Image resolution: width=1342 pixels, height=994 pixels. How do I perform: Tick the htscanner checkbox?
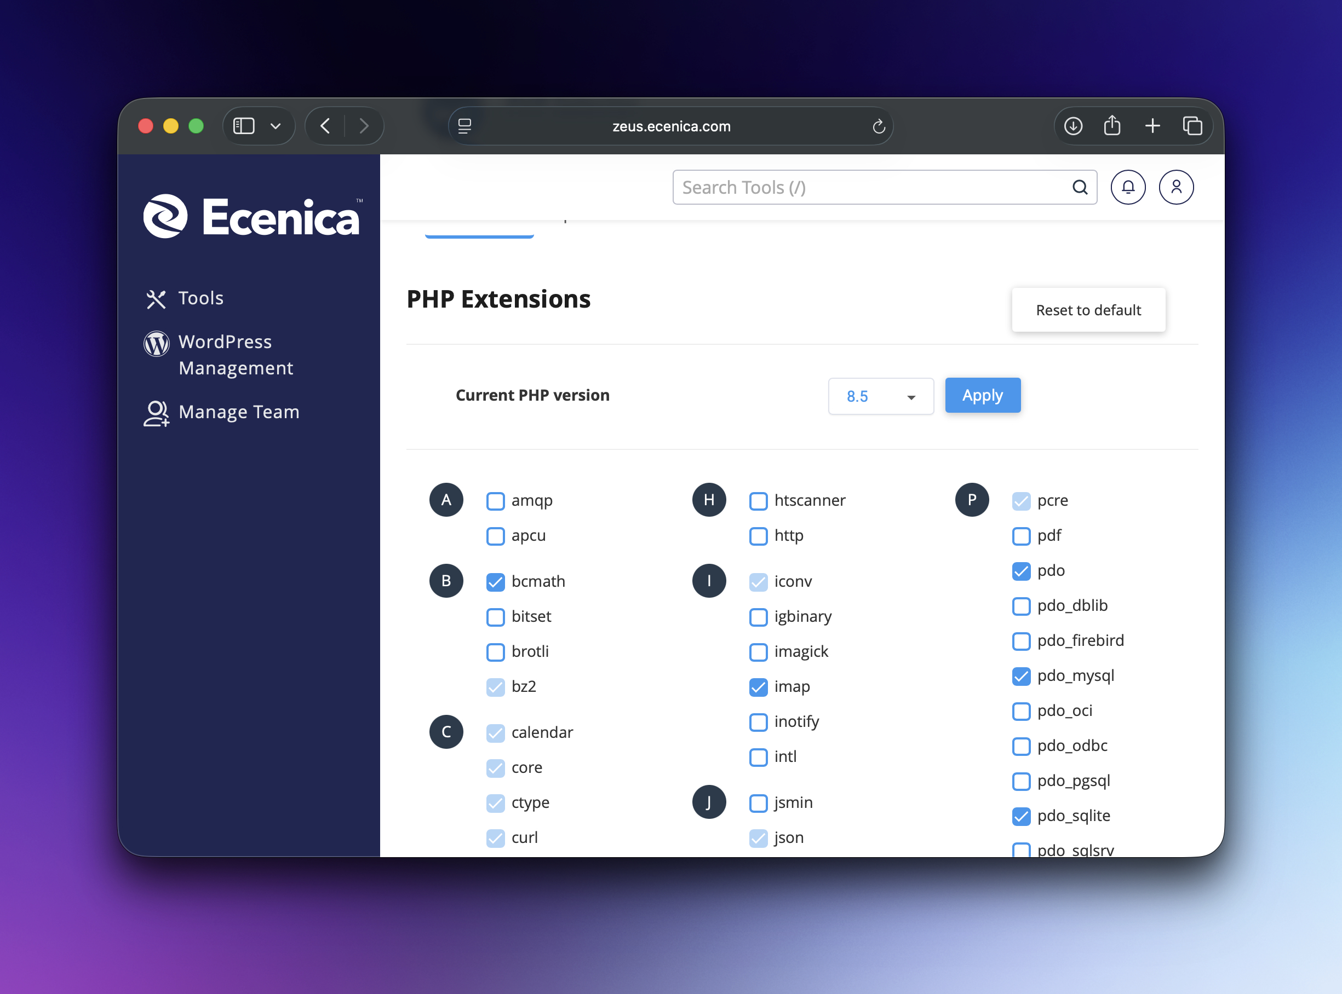tap(759, 501)
